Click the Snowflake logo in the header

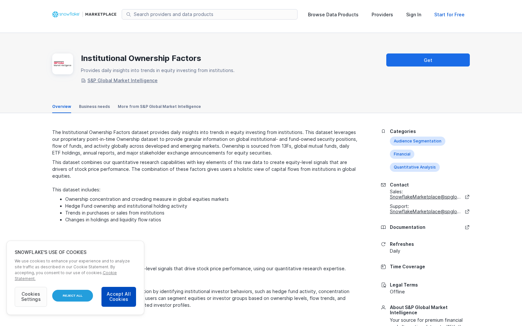pos(66,14)
